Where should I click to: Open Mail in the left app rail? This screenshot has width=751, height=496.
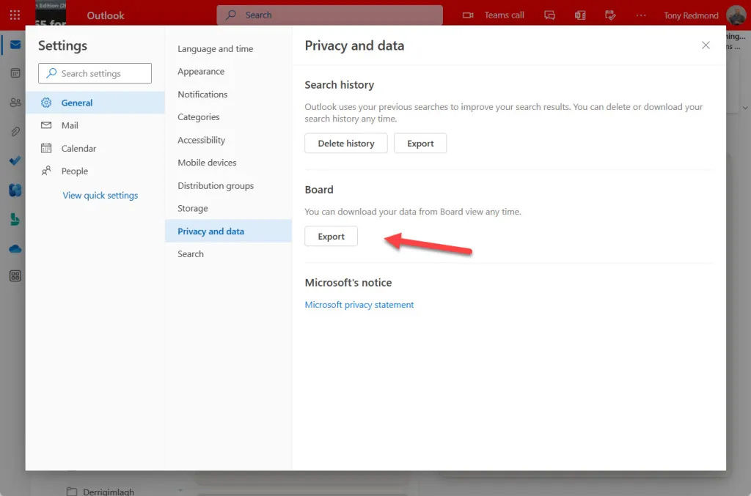(x=15, y=45)
